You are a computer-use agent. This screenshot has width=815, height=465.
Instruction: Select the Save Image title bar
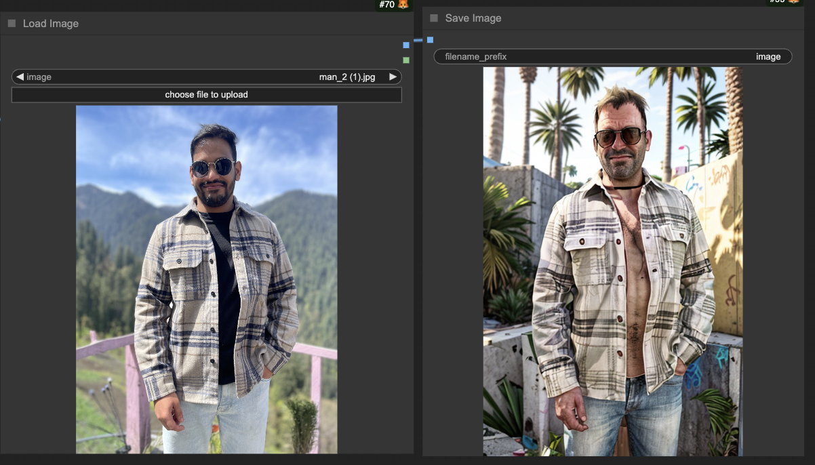610,18
